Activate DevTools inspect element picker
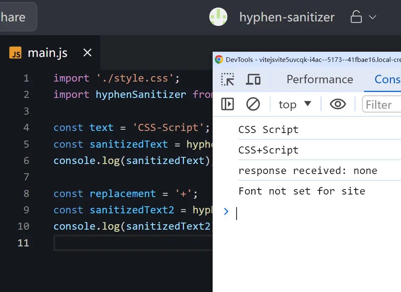The width and height of the screenshot is (401, 292). 227,79
